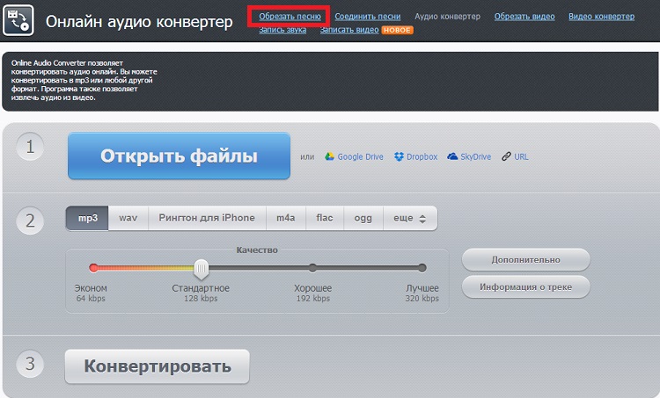Click the Информация о треке button

click(525, 286)
